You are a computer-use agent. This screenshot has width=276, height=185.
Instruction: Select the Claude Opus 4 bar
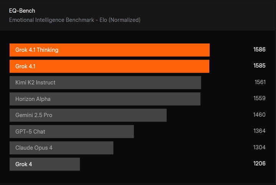click(61, 148)
